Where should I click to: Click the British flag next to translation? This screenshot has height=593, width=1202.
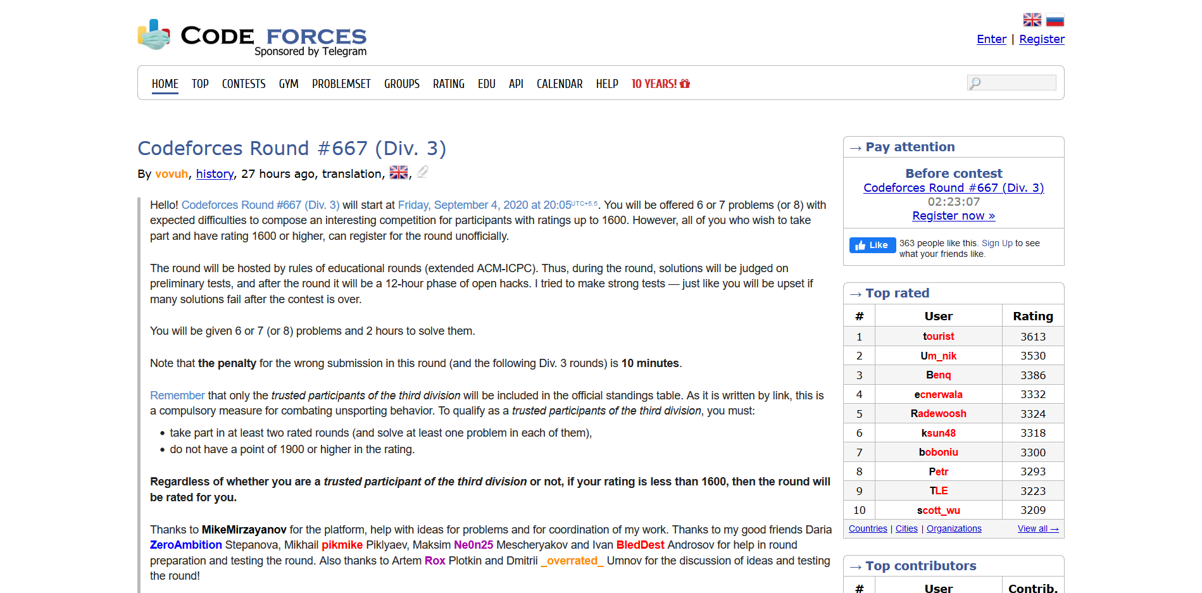(398, 172)
